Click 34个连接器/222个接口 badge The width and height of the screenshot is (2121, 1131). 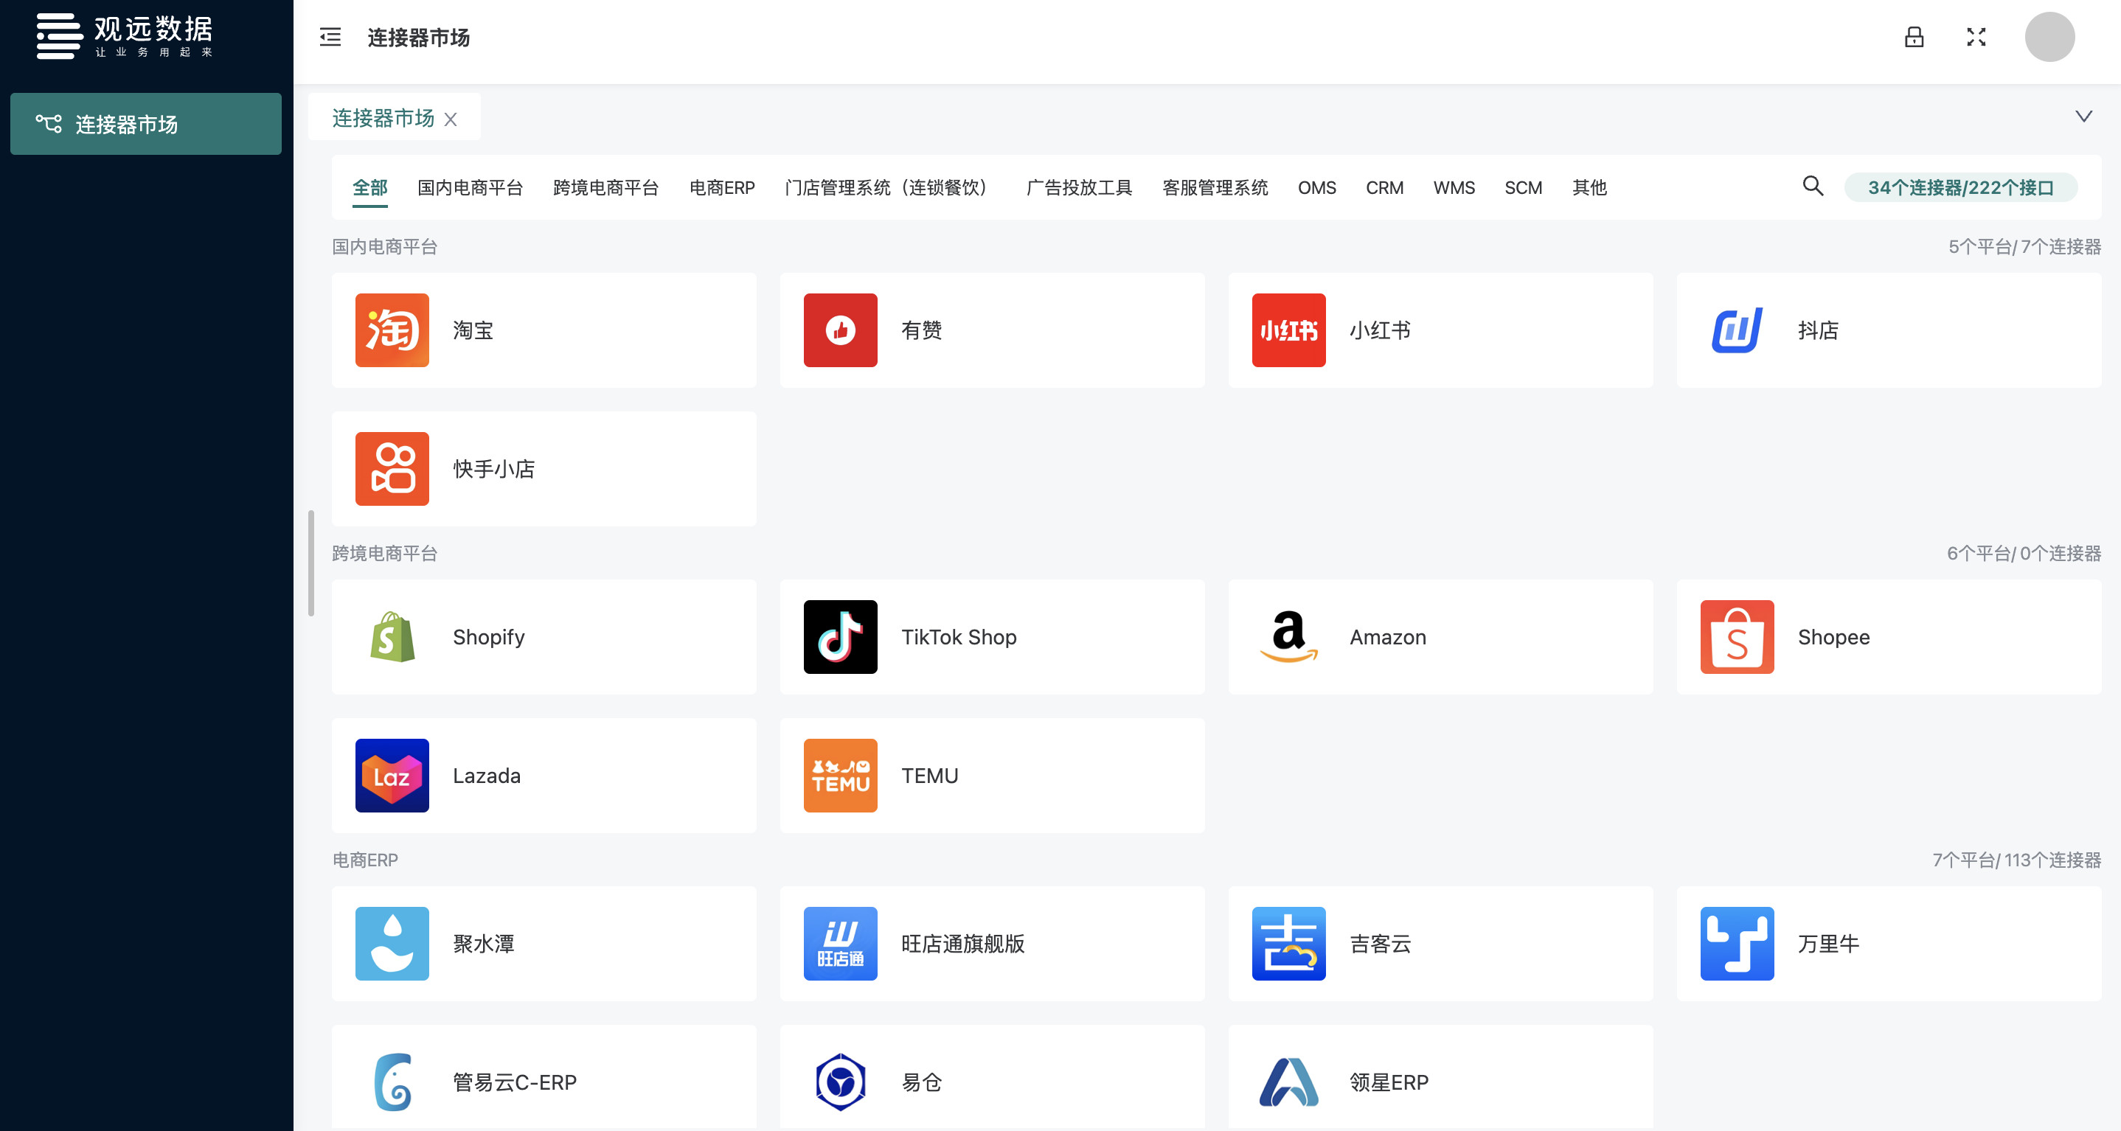[1959, 188]
